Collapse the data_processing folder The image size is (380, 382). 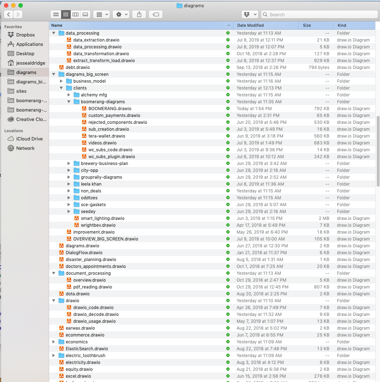tap(53, 33)
